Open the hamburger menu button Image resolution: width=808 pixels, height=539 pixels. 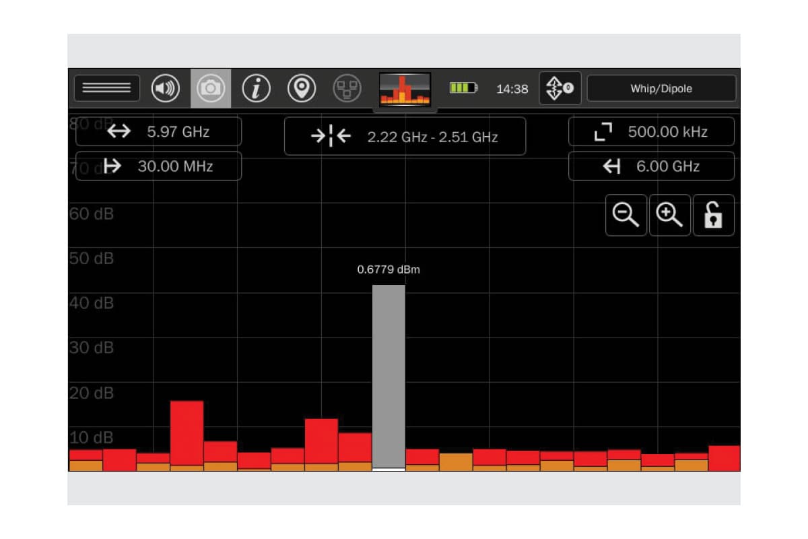(x=107, y=88)
